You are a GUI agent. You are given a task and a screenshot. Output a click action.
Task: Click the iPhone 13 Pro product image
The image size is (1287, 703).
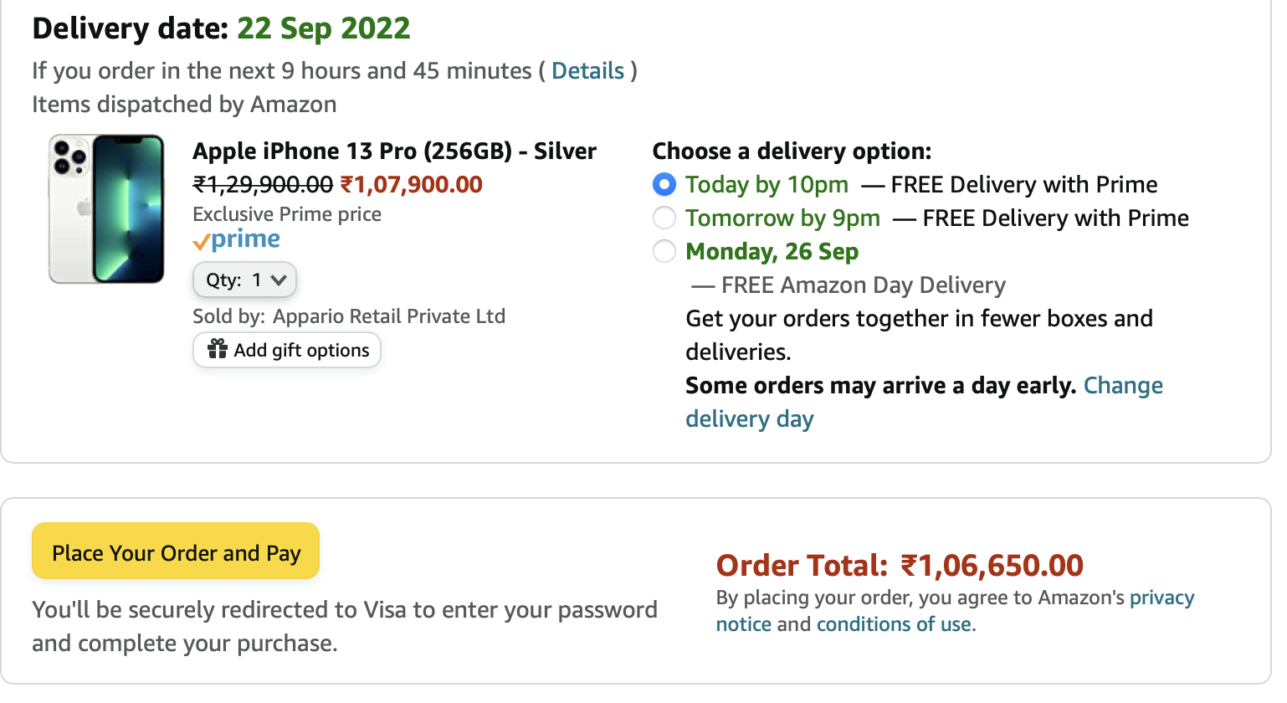click(x=106, y=209)
